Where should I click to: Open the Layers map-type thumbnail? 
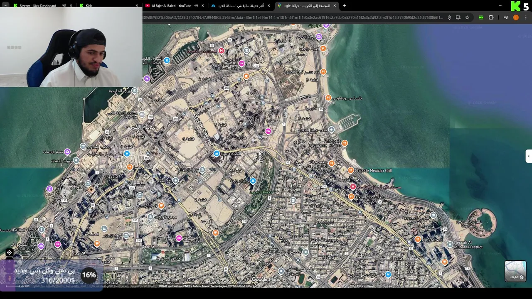[515, 271]
